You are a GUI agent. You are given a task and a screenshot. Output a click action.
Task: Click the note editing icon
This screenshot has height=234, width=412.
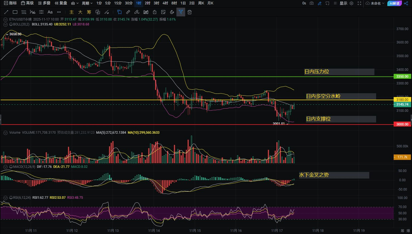[x=163, y=12]
